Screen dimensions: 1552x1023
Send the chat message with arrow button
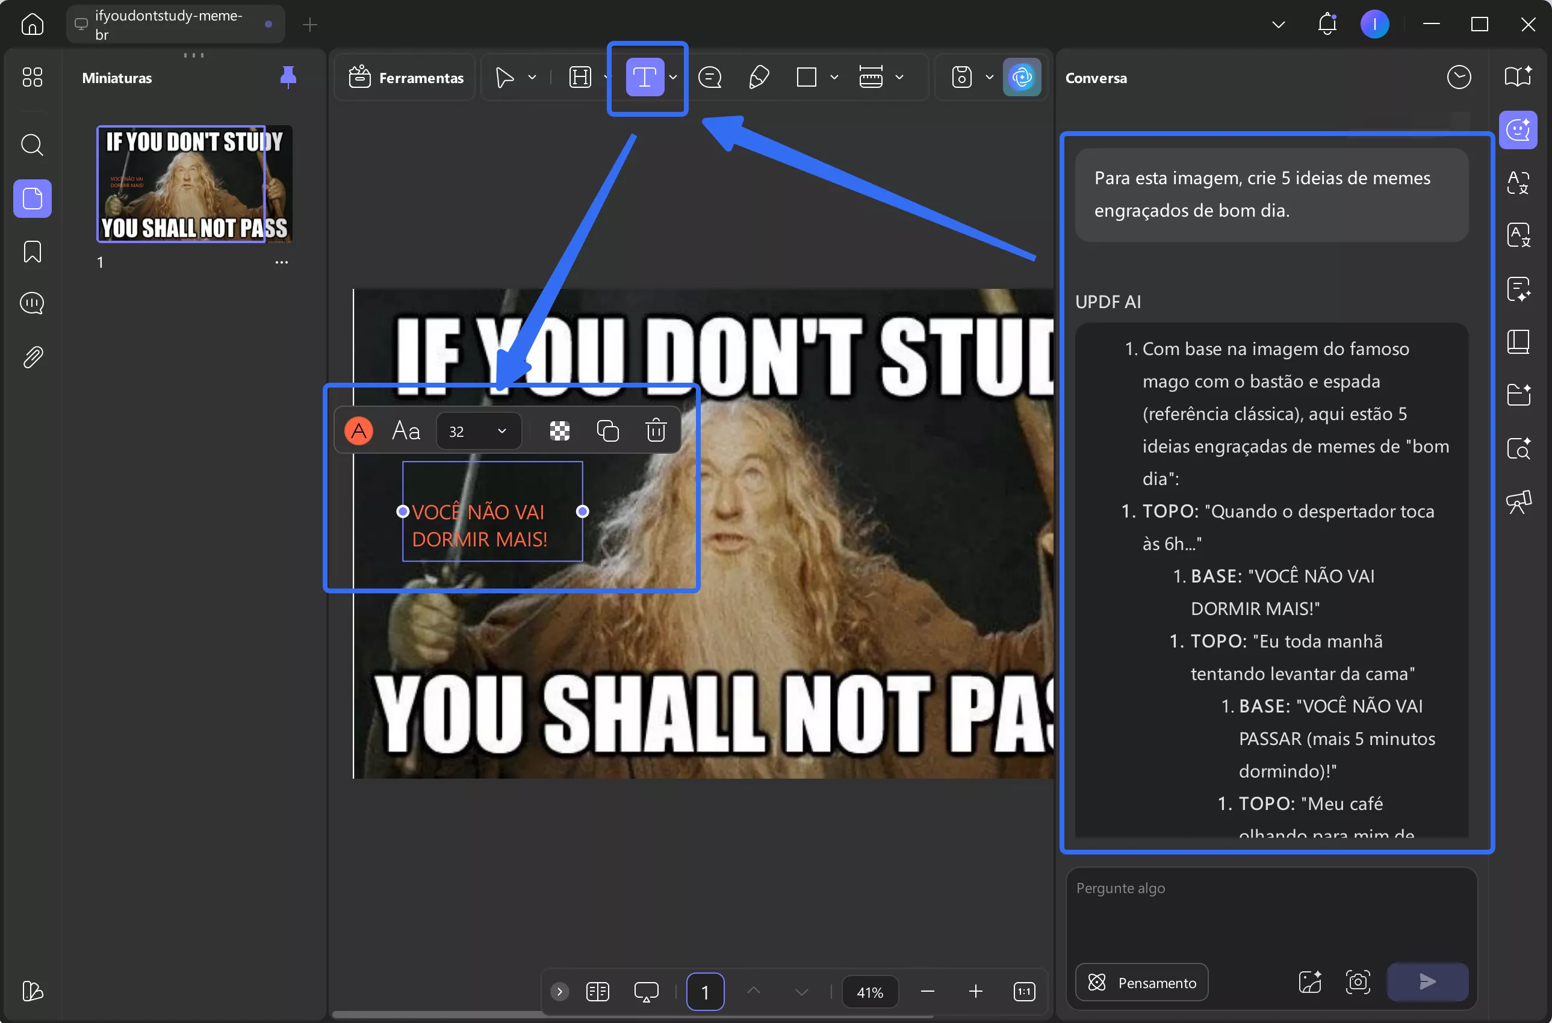tap(1427, 982)
